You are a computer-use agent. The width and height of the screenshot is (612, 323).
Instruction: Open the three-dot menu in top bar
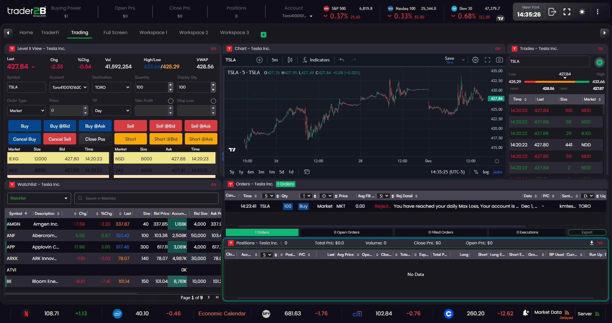coord(597,12)
